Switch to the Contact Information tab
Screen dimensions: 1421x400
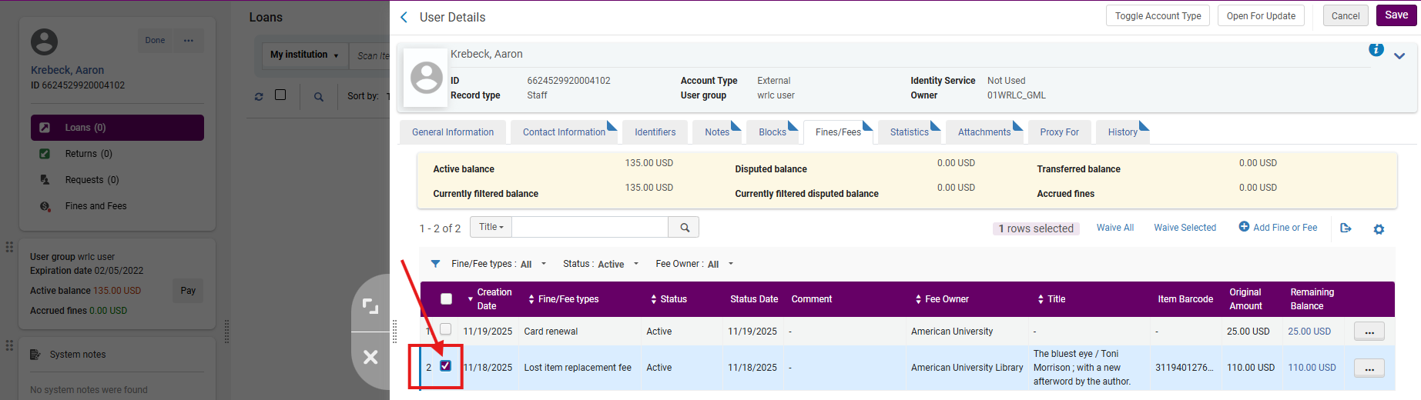[x=564, y=132]
